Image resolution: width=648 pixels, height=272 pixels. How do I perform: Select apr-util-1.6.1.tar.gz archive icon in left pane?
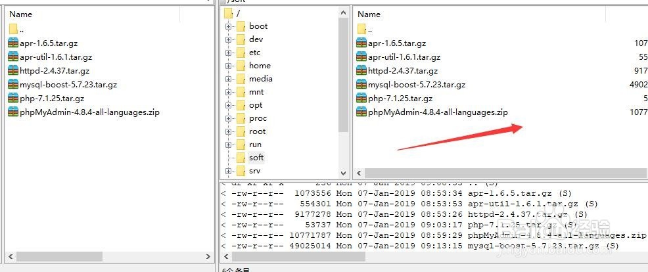(x=13, y=57)
